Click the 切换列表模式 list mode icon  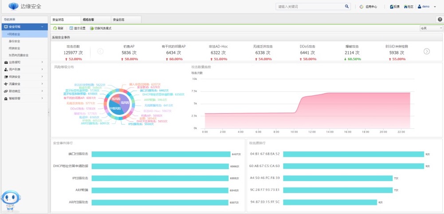[92, 28]
